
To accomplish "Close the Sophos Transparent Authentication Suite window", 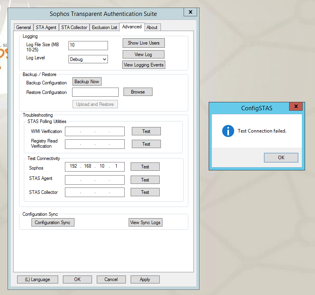I will (x=190, y=12).
